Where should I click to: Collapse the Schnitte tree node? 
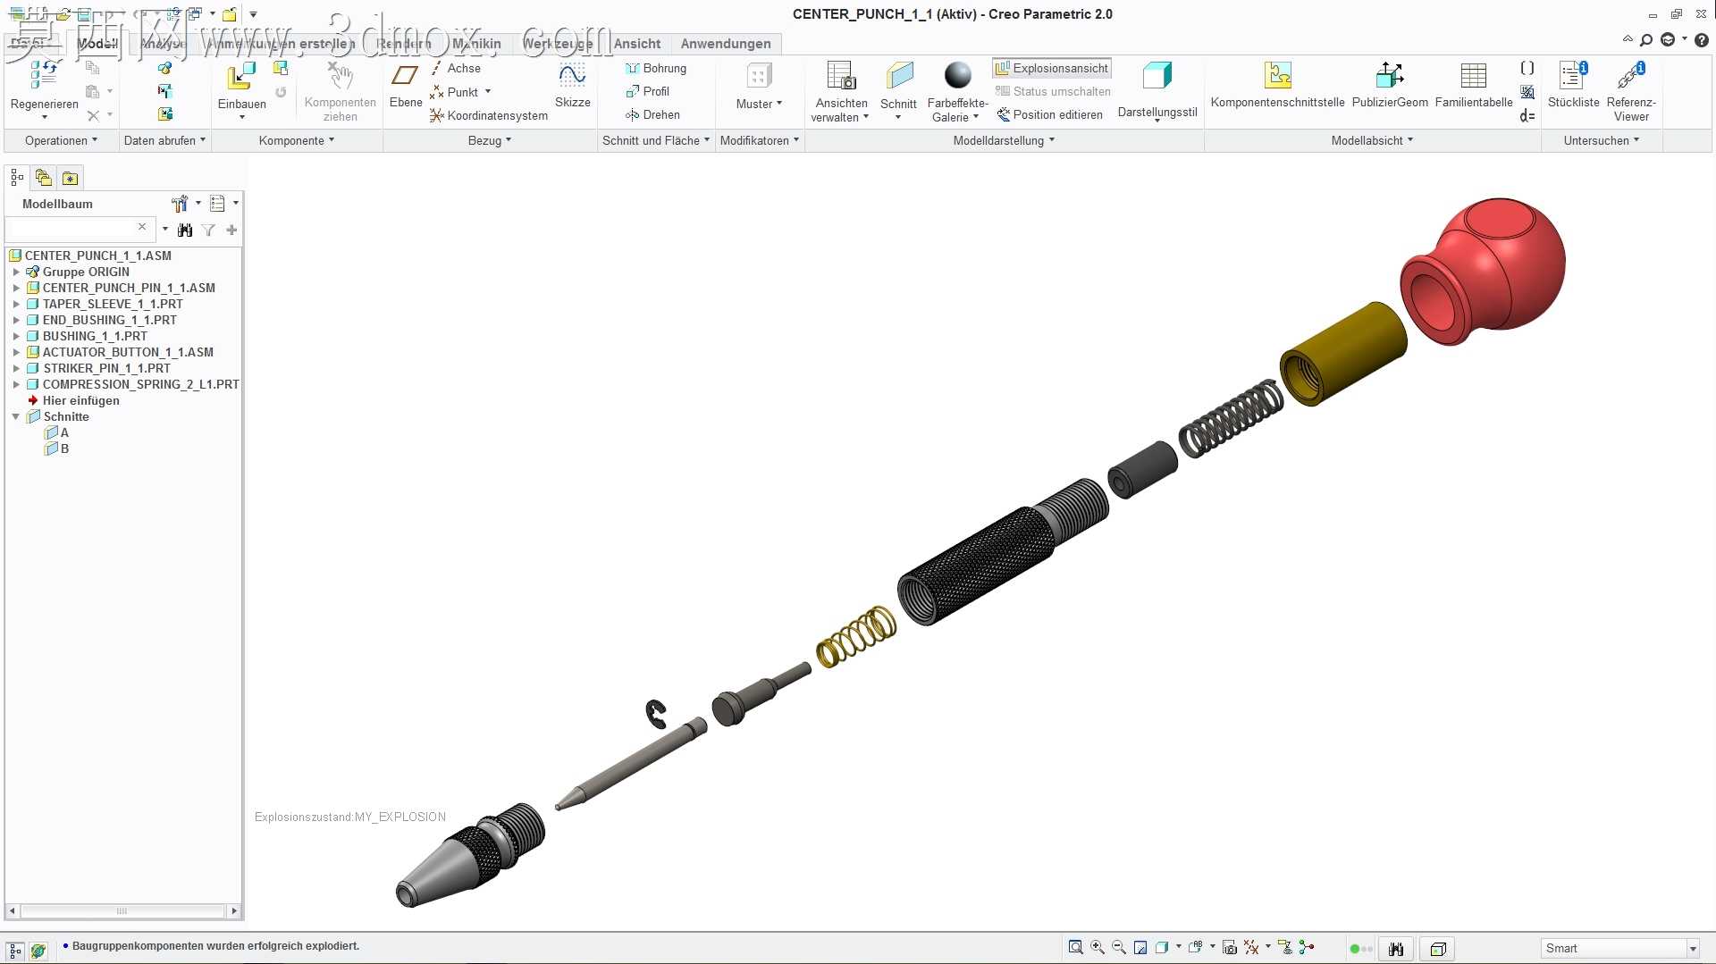tap(16, 416)
